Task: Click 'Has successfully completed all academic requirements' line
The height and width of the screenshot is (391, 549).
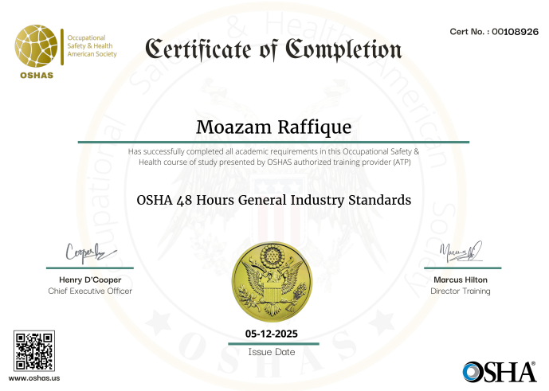Action: point(273,151)
